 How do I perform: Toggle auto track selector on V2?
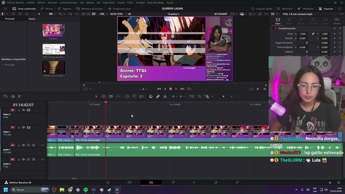23,110
